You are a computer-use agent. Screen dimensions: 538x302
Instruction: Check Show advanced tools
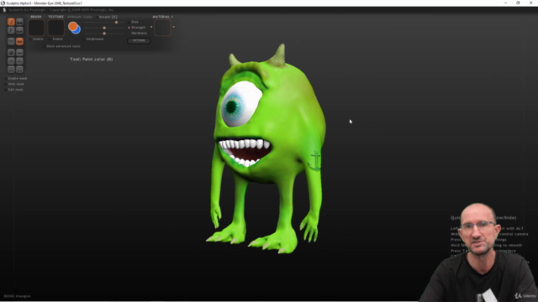(x=44, y=46)
